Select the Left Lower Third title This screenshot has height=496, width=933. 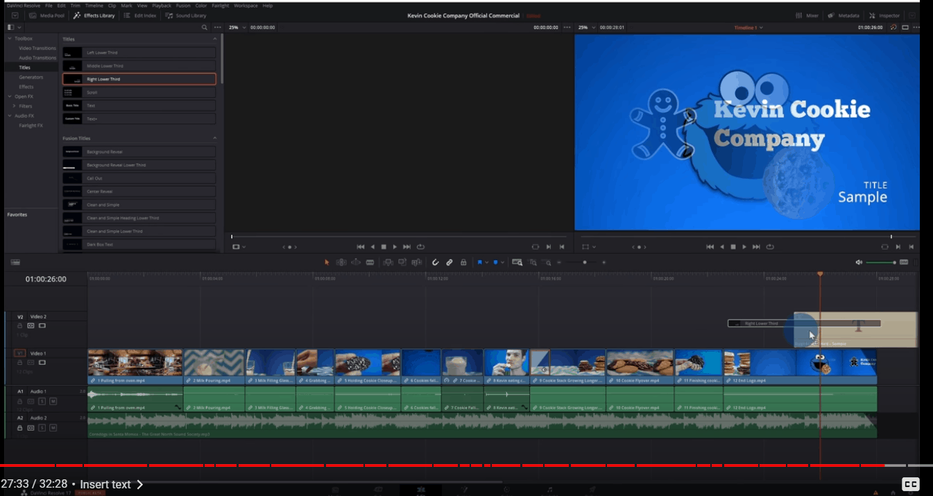pos(139,53)
